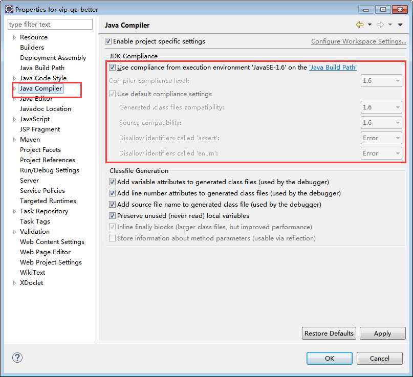Viewport: 413px width, 377px height.
Task: Expand the Resource tree node
Action: (14, 38)
